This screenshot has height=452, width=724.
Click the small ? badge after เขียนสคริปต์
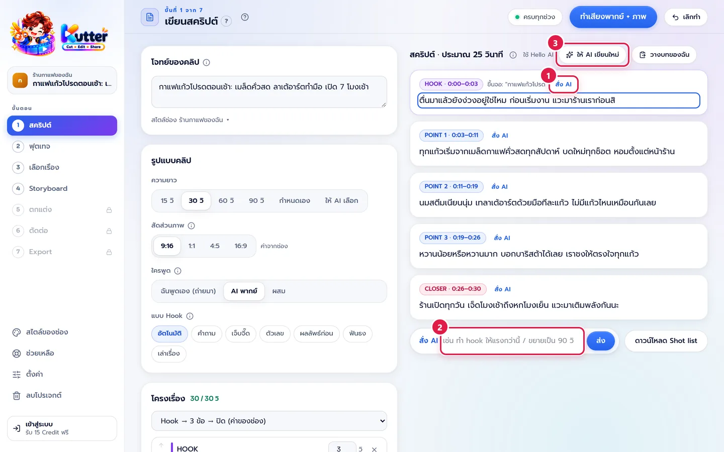(227, 21)
